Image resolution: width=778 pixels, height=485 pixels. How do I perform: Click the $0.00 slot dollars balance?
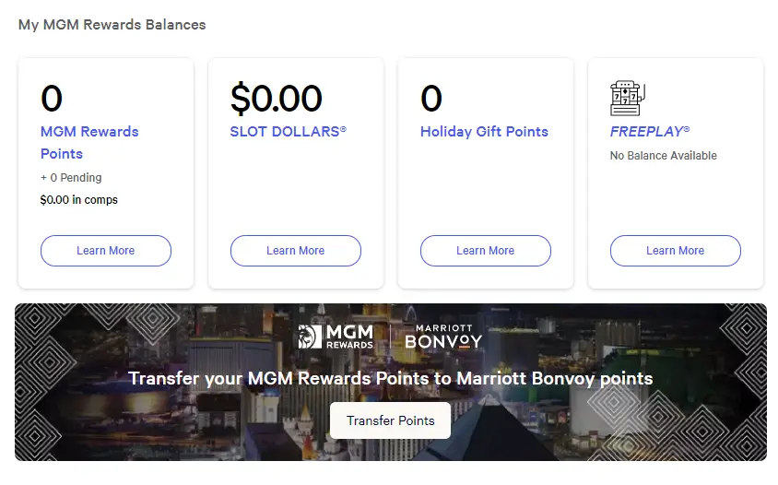277,98
